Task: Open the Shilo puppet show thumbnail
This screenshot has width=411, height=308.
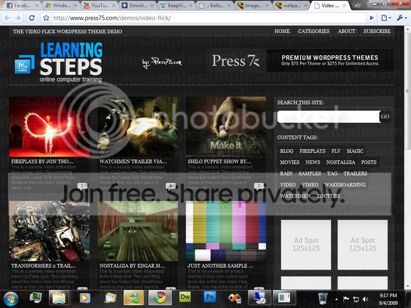Action: [x=226, y=127]
